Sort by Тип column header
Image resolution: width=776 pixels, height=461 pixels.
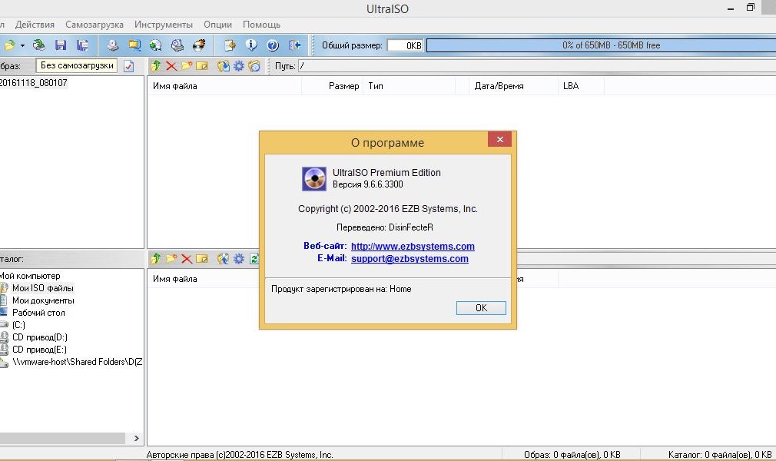tap(410, 85)
